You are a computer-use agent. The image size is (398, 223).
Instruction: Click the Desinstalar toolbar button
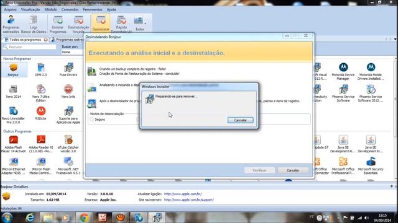101,24
